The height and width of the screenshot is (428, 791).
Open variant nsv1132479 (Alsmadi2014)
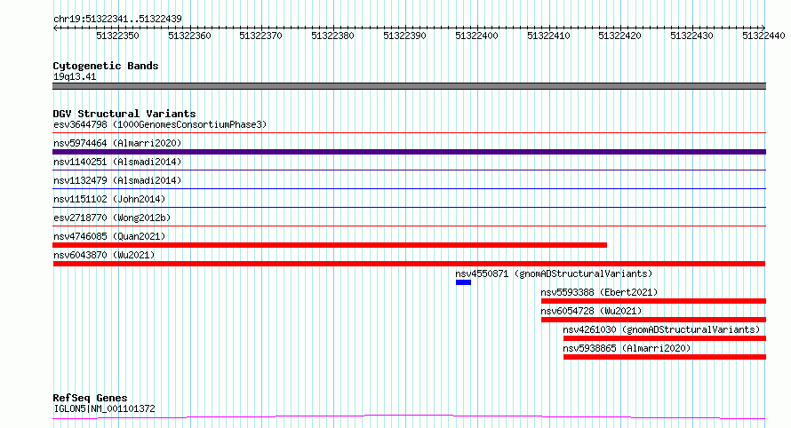pos(117,180)
